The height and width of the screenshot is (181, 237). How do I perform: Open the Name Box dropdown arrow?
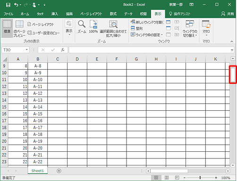[x=27, y=50]
